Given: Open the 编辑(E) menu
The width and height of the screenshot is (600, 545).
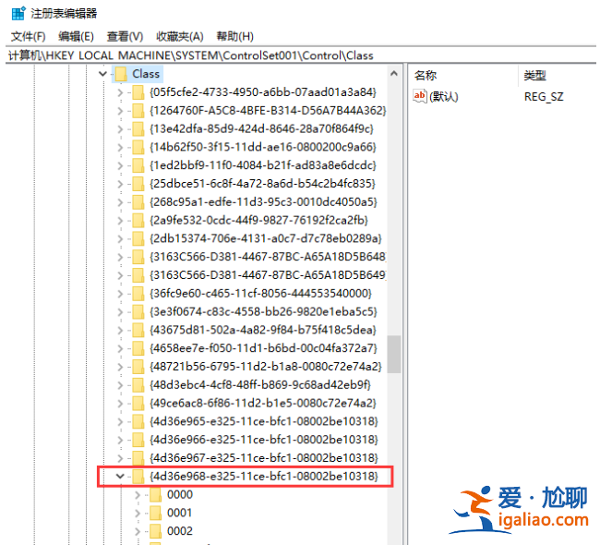Looking at the screenshot, I should click(76, 37).
